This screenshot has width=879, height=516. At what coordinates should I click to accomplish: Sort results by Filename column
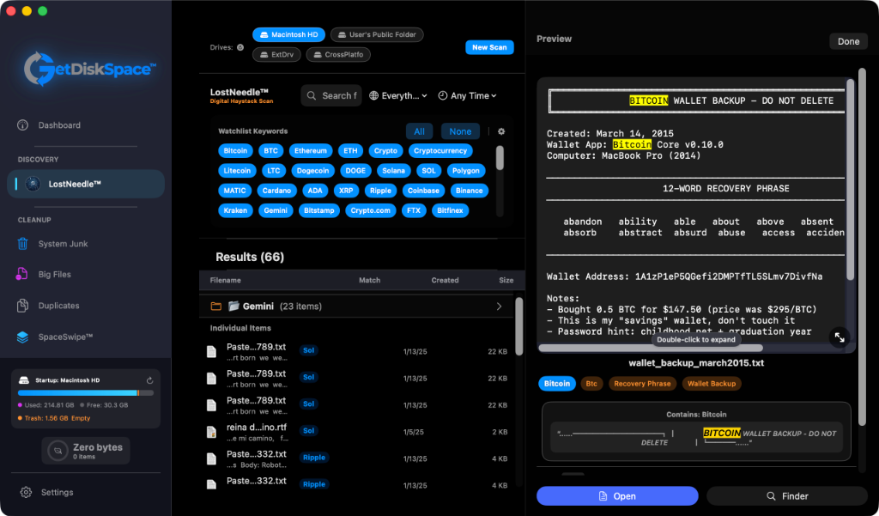coord(226,280)
